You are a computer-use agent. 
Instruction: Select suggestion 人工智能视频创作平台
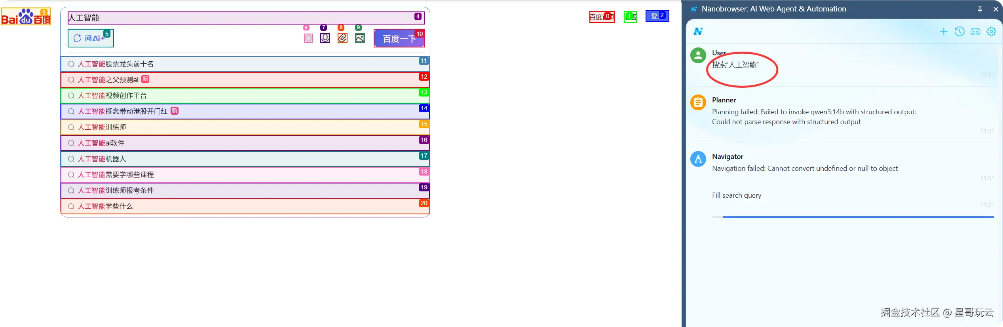[245, 96]
